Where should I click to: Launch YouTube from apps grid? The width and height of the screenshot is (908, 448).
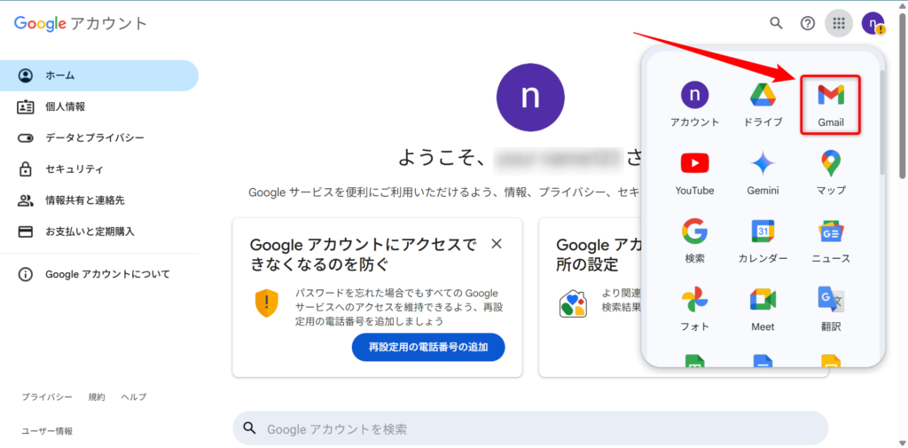click(694, 173)
